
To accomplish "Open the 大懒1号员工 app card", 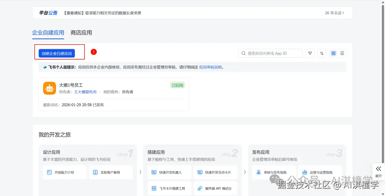I will tap(114, 94).
